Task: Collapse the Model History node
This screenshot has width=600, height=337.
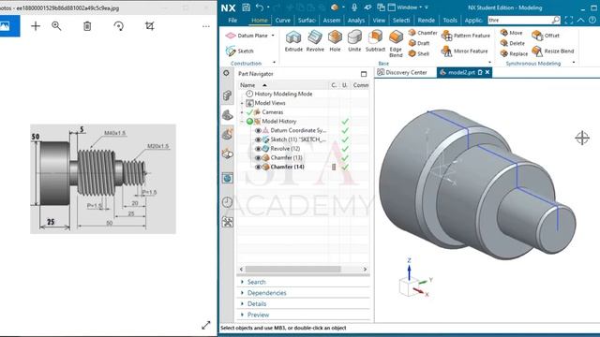Action: [x=242, y=122]
